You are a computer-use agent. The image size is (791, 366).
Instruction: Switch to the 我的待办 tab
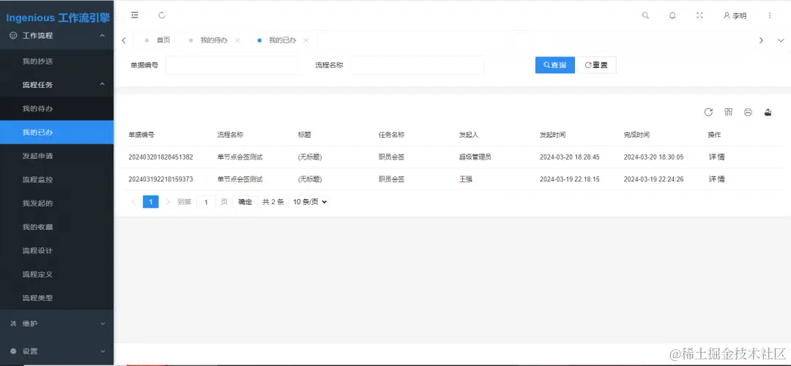(x=214, y=40)
